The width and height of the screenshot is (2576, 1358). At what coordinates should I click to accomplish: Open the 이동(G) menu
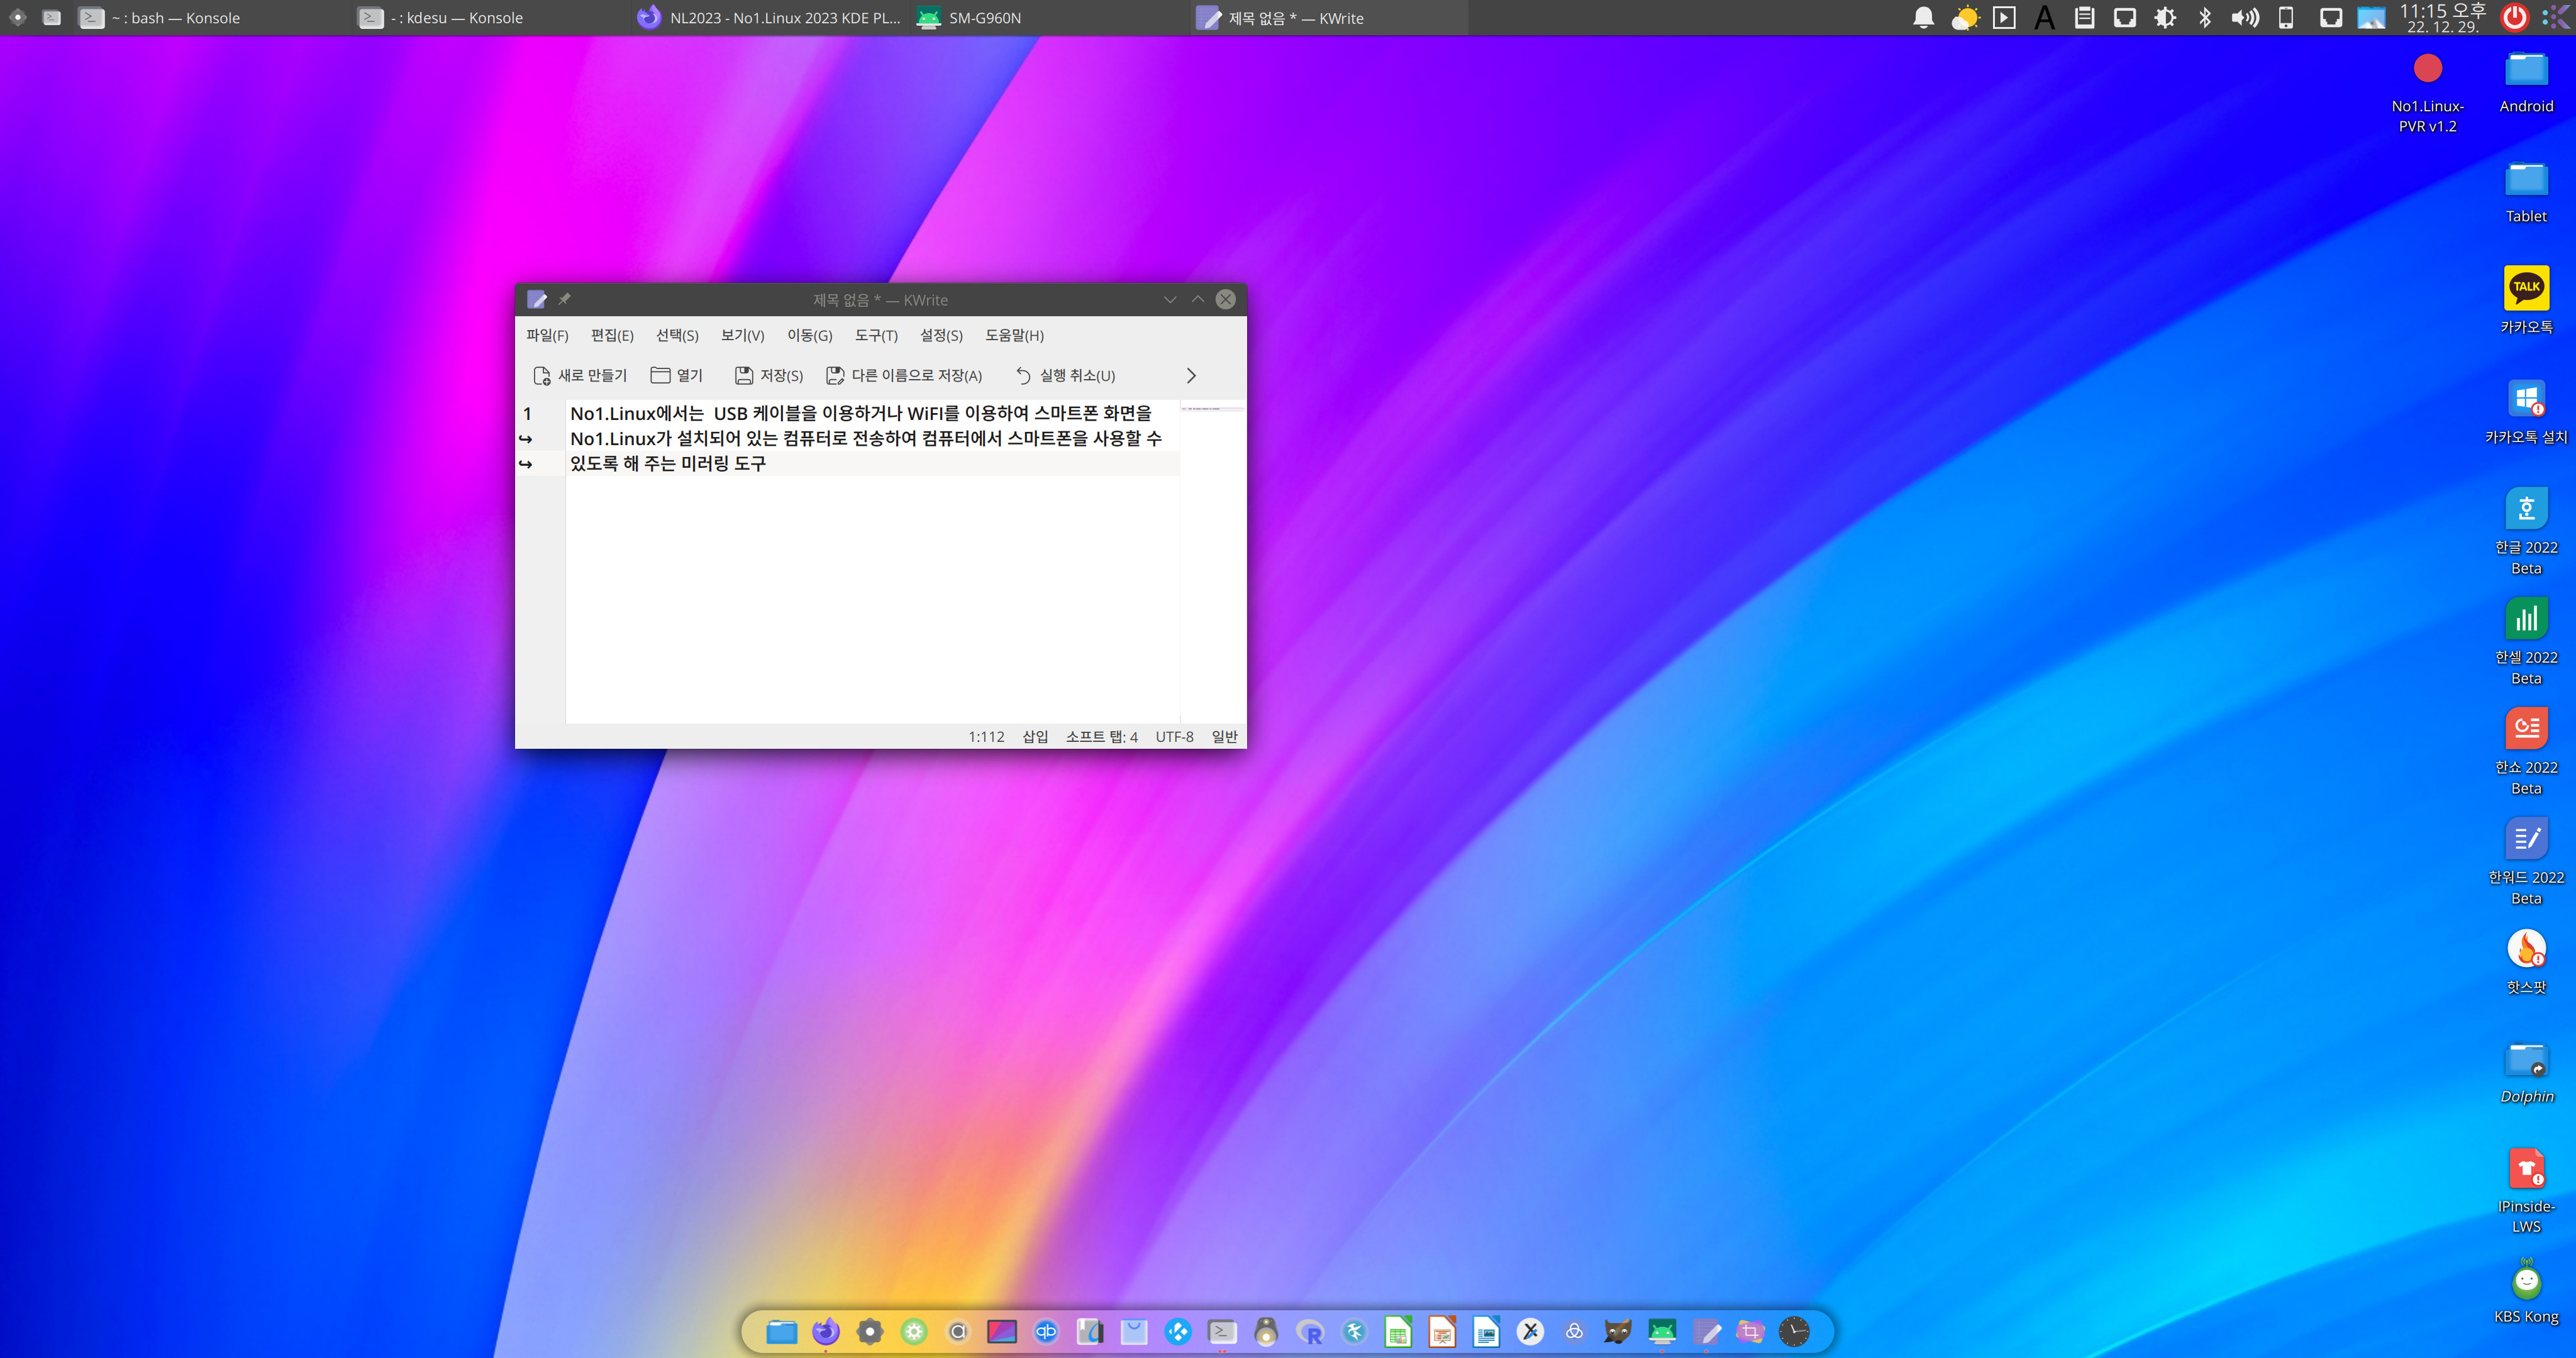[809, 335]
